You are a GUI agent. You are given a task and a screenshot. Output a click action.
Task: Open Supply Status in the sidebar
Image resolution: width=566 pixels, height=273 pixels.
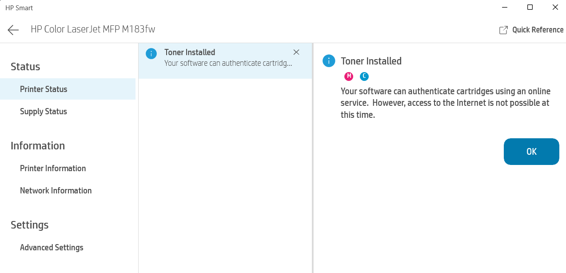[x=43, y=111]
